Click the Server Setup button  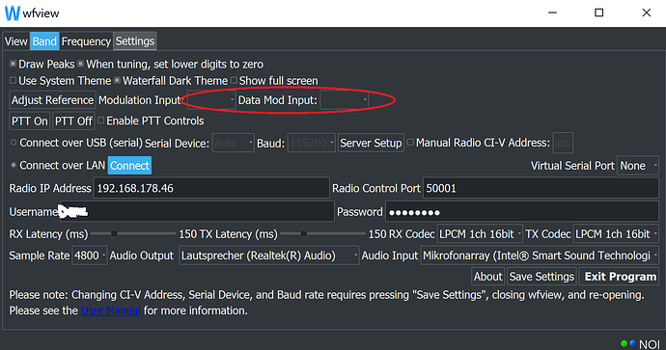[371, 143]
